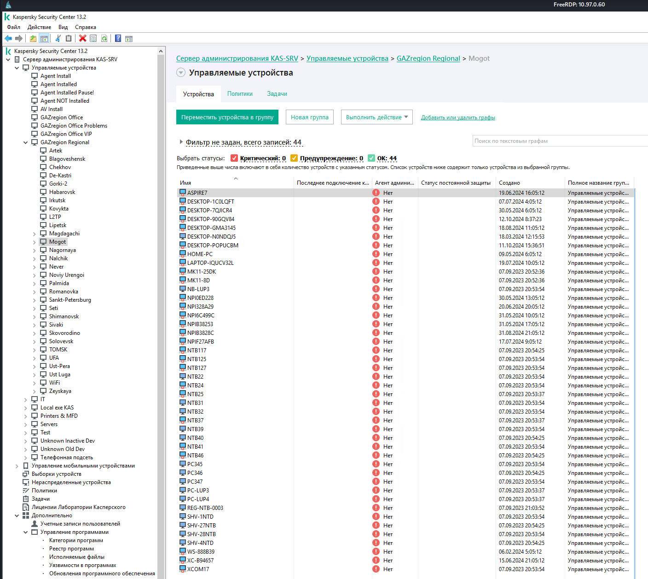This screenshot has width=648, height=579.
Task: Click the red X Delete icon
Action: pos(83,39)
